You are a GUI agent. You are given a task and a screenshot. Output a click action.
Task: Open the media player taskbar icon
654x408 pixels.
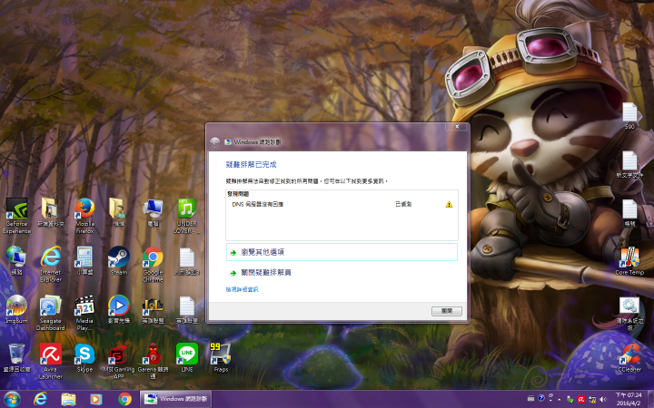pyautogui.click(x=96, y=399)
